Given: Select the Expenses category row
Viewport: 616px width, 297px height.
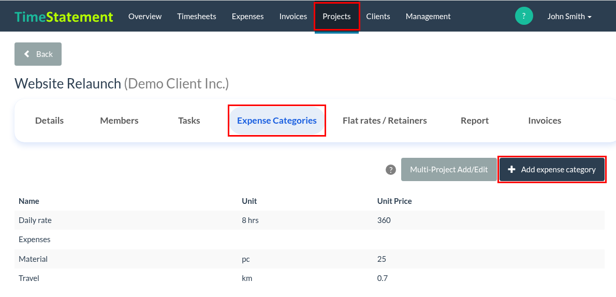Looking at the screenshot, I should (x=310, y=240).
